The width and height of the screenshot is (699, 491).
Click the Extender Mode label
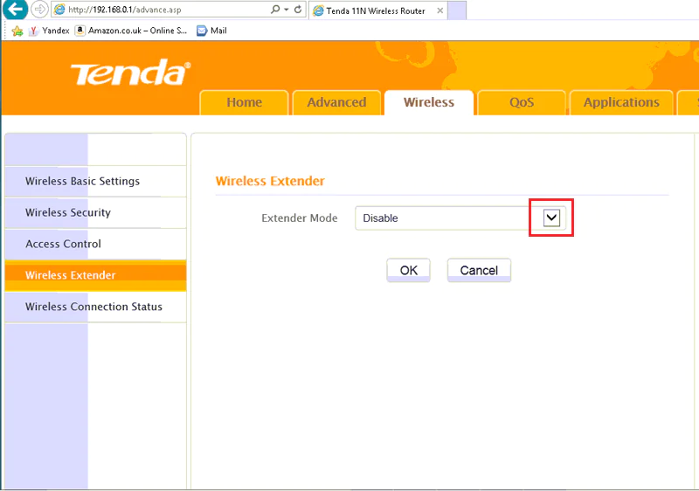coord(299,218)
